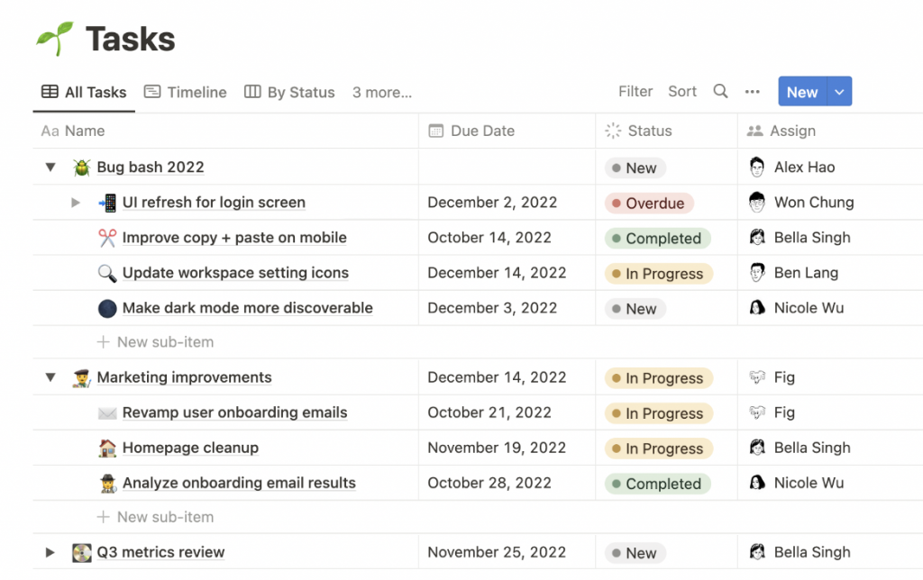Open the three-dot more options menu

[752, 91]
